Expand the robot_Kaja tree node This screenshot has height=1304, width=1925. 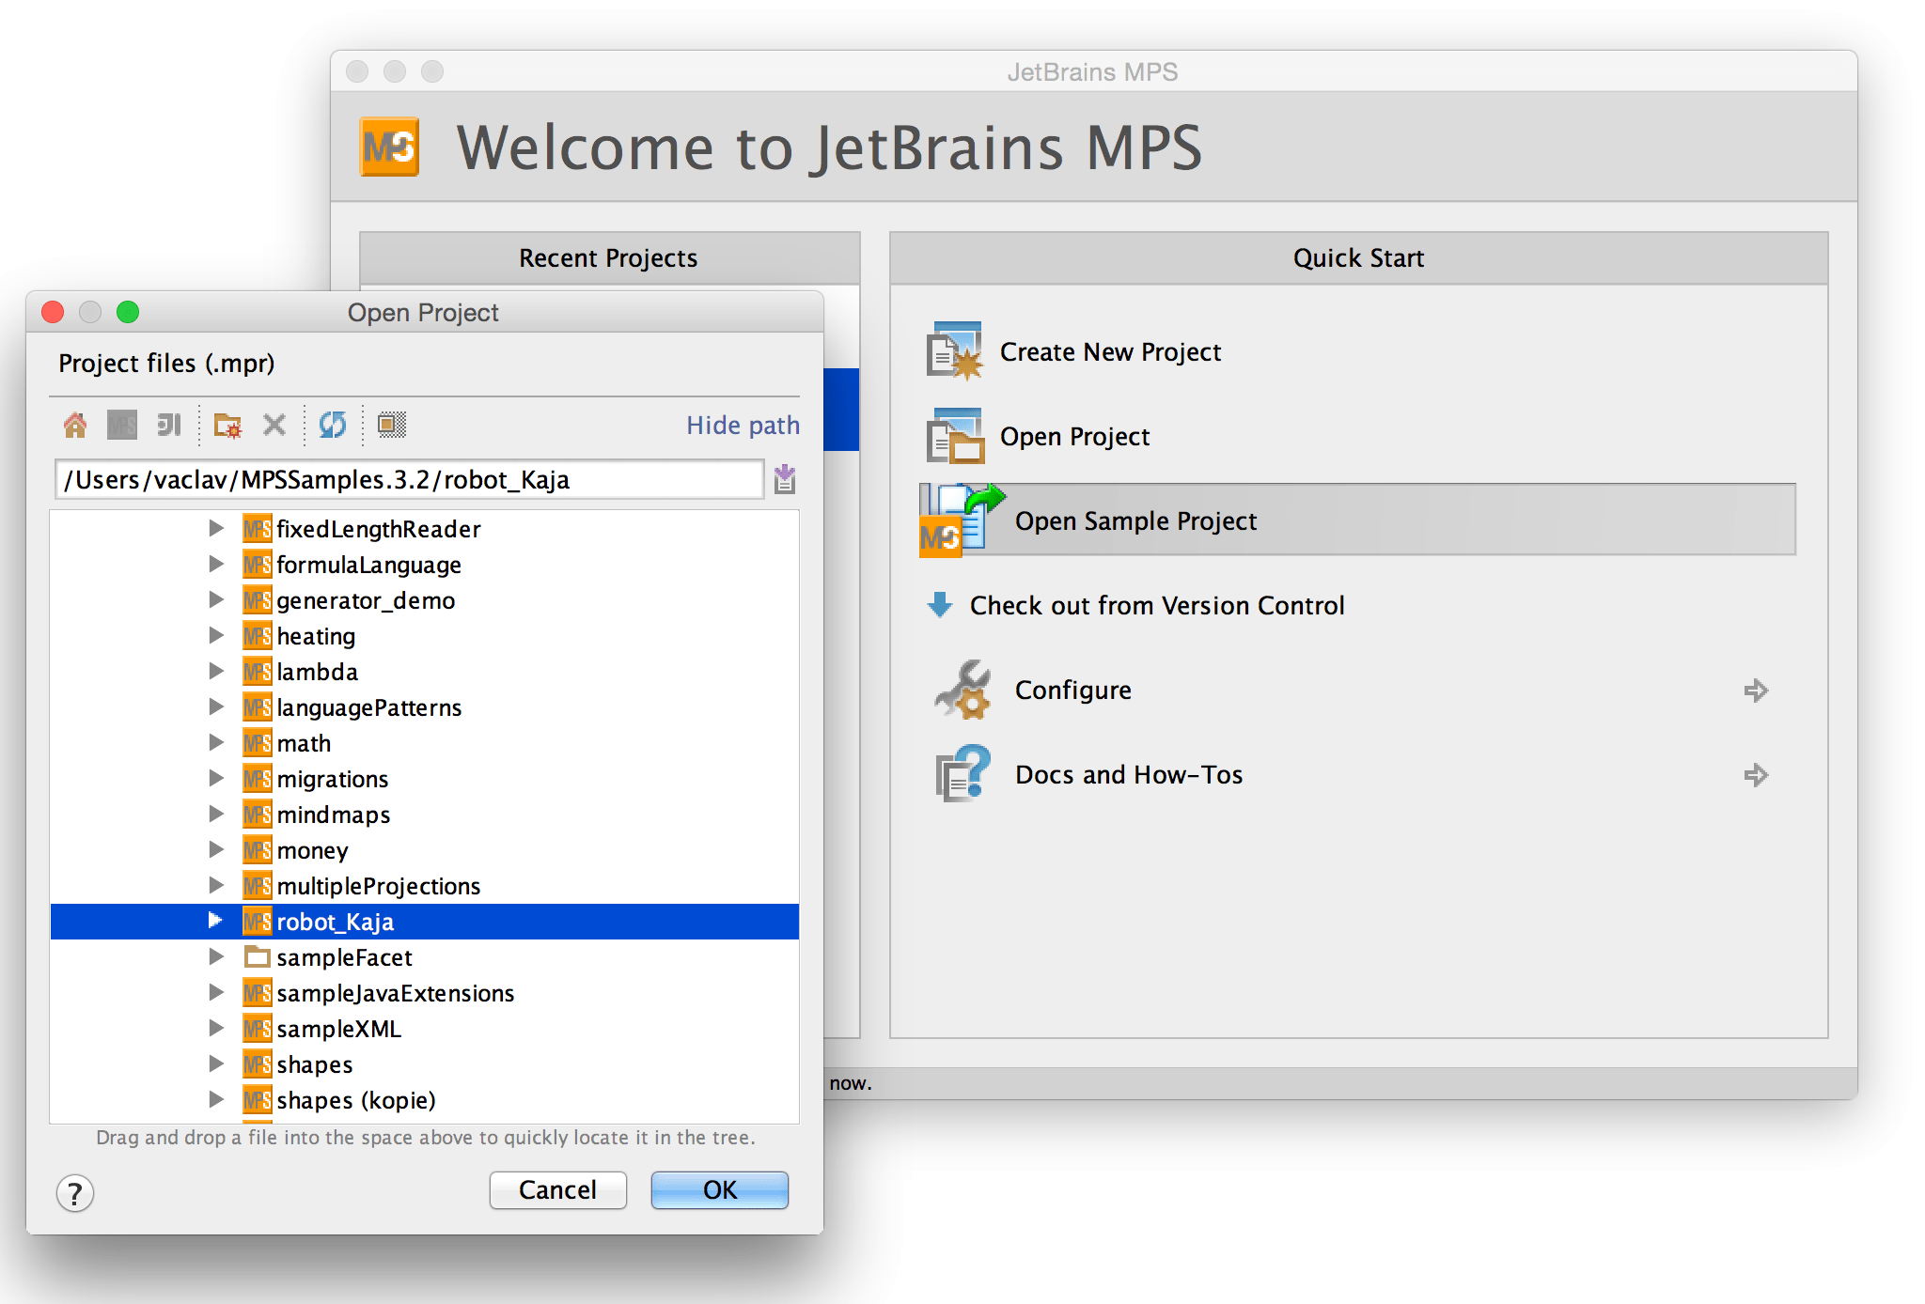(215, 921)
